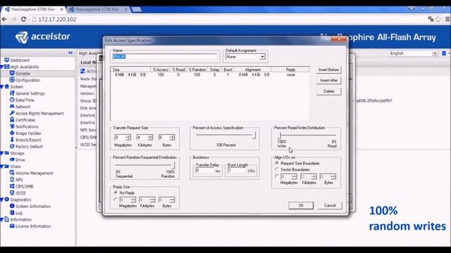The height and width of the screenshot is (253, 451).
Task: Select the Console icon in sidebar
Action: pos(12,73)
